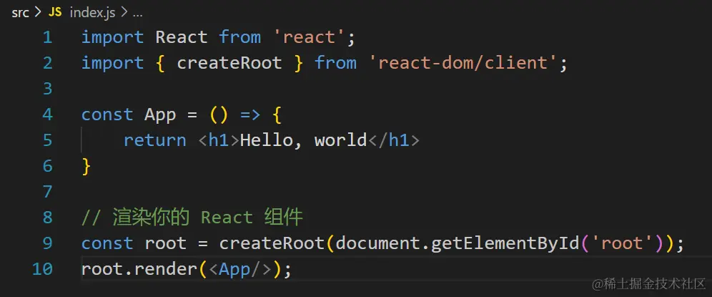Click createRoot inside the import braces

pyautogui.click(x=229, y=63)
